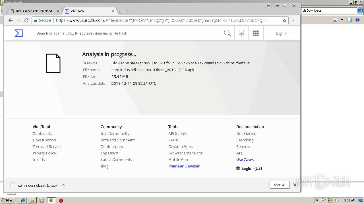
Task: Click the Start button
Action: coord(8,200)
